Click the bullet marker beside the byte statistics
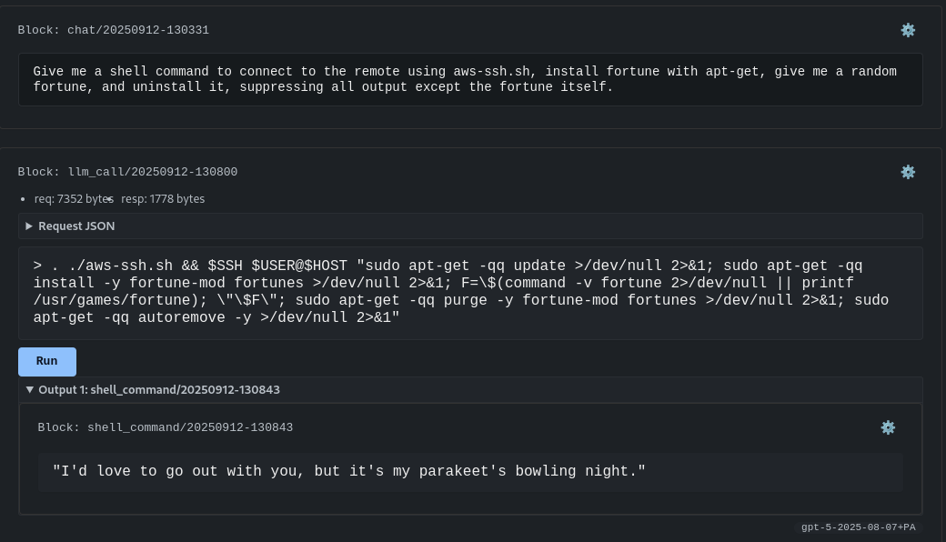Image resolution: width=946 pixels, height=542 pixels. click(25, 198)
